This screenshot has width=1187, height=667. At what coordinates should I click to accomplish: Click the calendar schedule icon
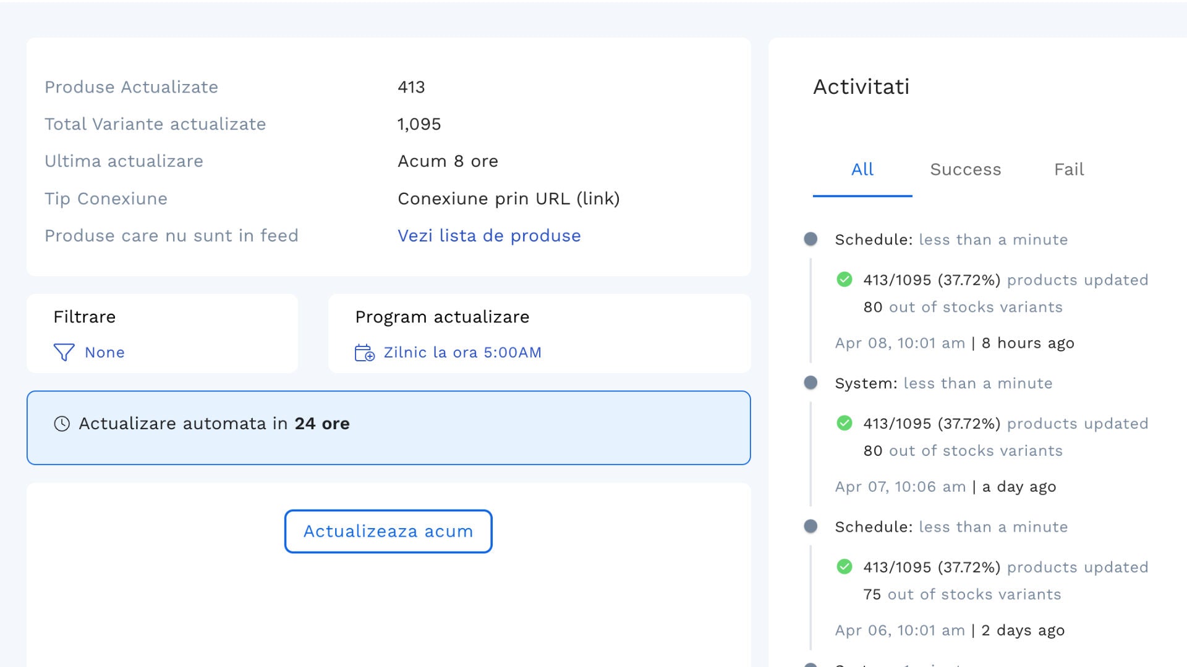(x=364, y=353)
